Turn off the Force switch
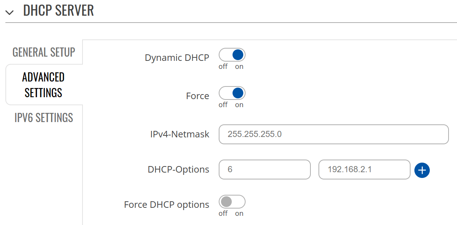The image size is (457, 225). tap(232, 93)
